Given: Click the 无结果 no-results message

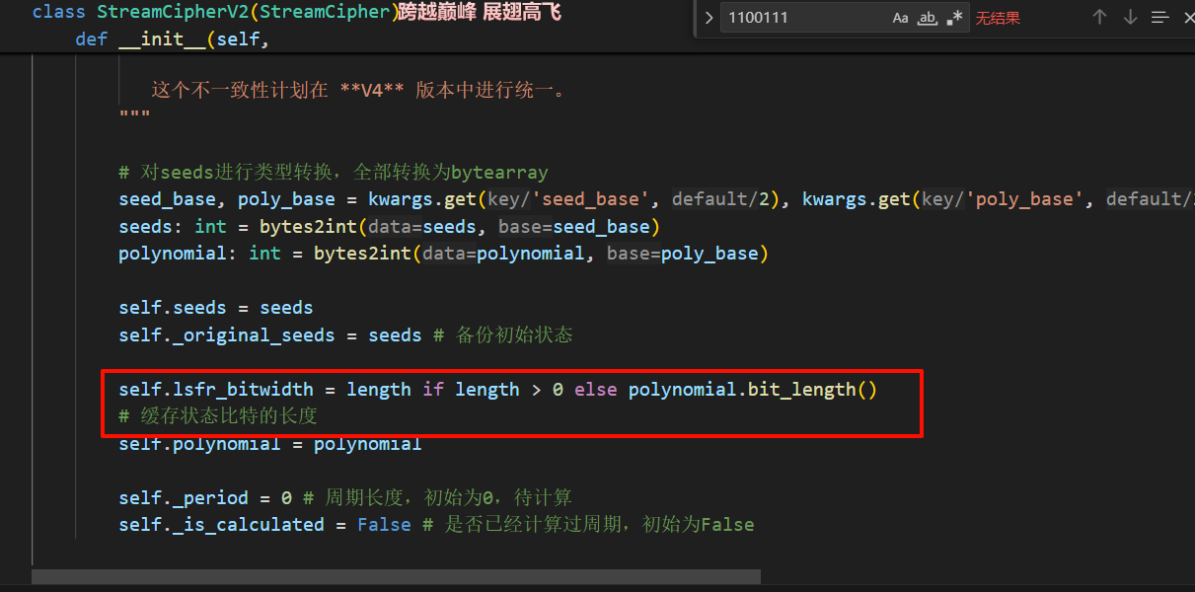Looking at the screenshot, I should [998, 18].
